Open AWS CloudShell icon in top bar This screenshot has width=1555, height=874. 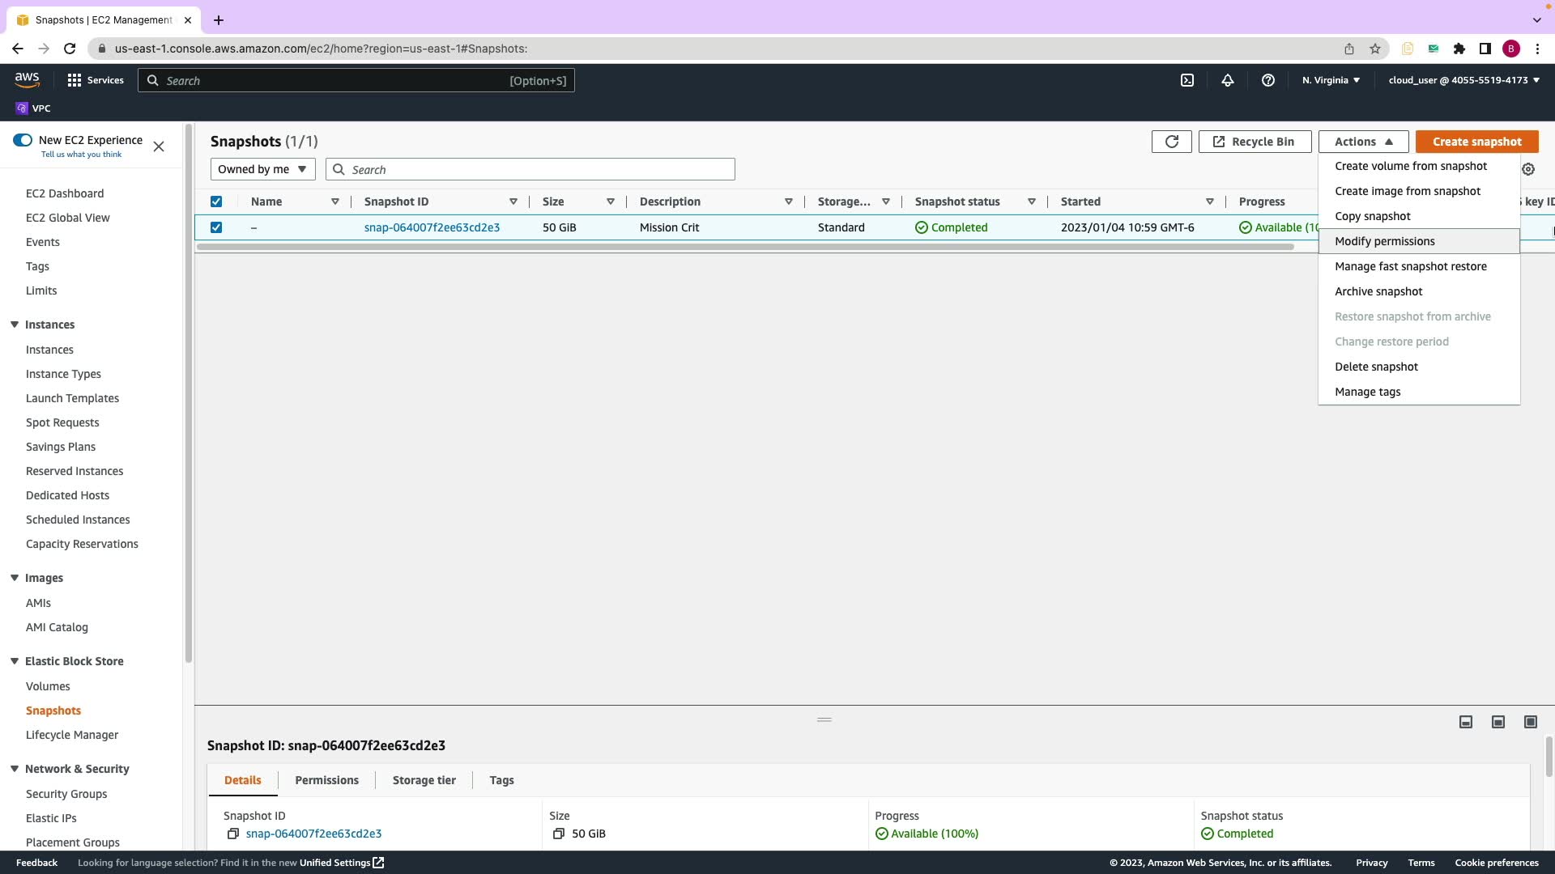(1187, 80)
